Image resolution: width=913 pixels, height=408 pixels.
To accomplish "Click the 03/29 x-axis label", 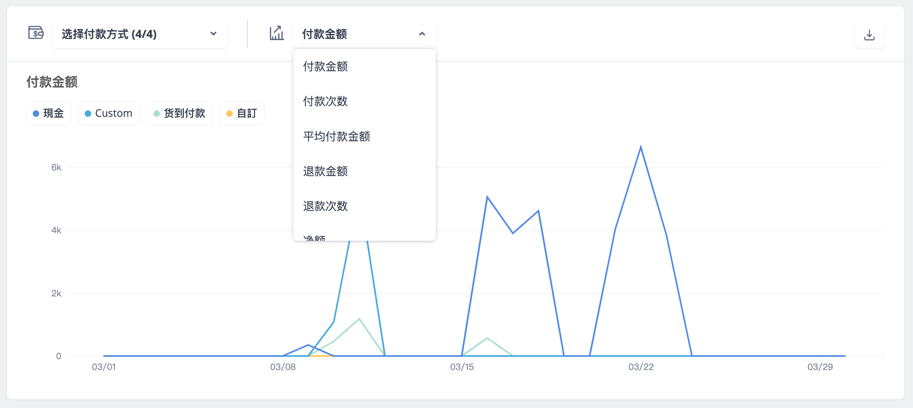I will 820,367.
